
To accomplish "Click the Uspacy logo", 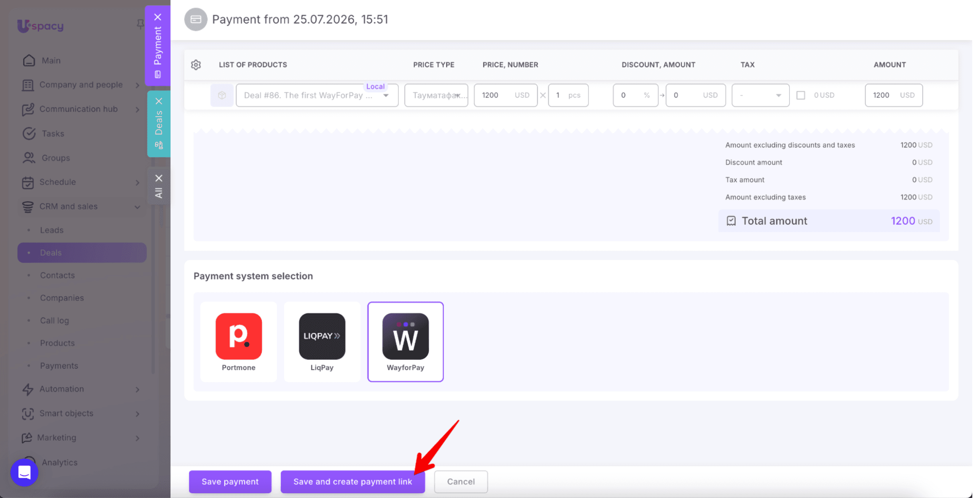I will point(40,26).
